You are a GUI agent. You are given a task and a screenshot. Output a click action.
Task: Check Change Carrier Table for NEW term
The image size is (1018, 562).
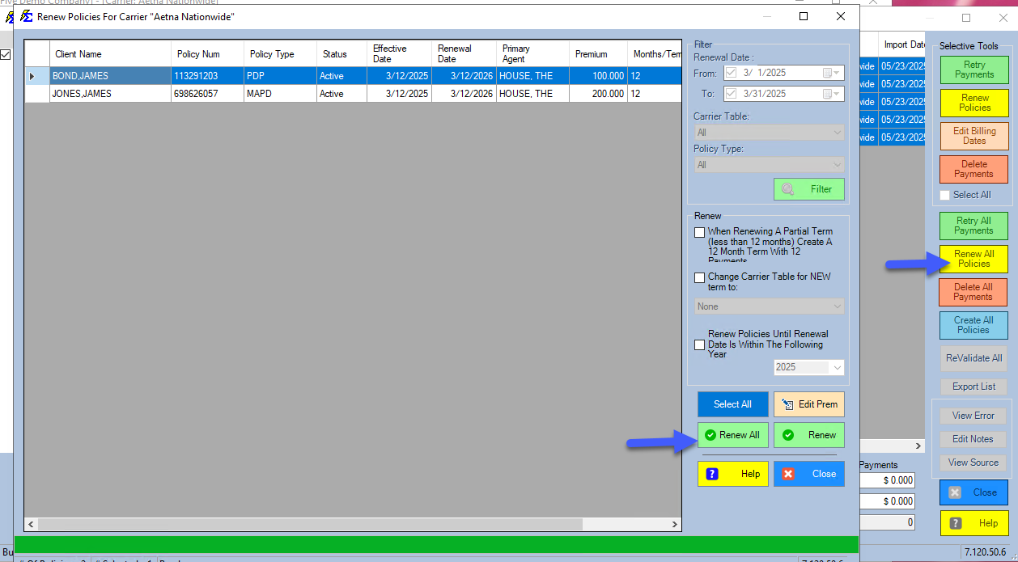coord(700,277)
